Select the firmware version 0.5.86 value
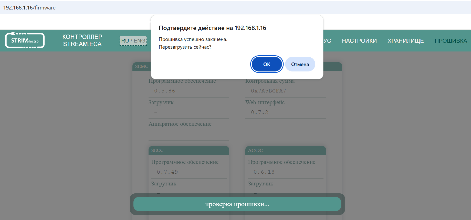Viewport: 471px width, 220px height. click(x=165, y=91)
